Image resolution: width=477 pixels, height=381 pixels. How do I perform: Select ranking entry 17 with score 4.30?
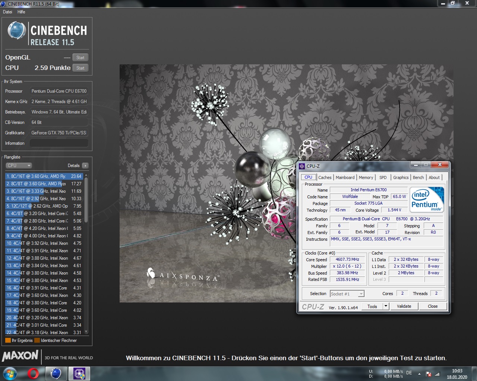(x=44, y=295)
